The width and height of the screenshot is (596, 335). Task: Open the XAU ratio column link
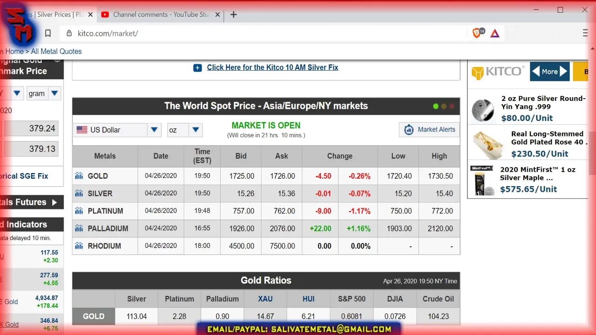pos(265,299)
